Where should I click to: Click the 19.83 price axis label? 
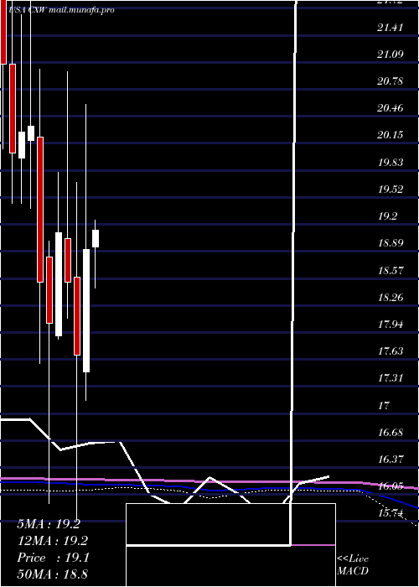click(x=391, y=163)
